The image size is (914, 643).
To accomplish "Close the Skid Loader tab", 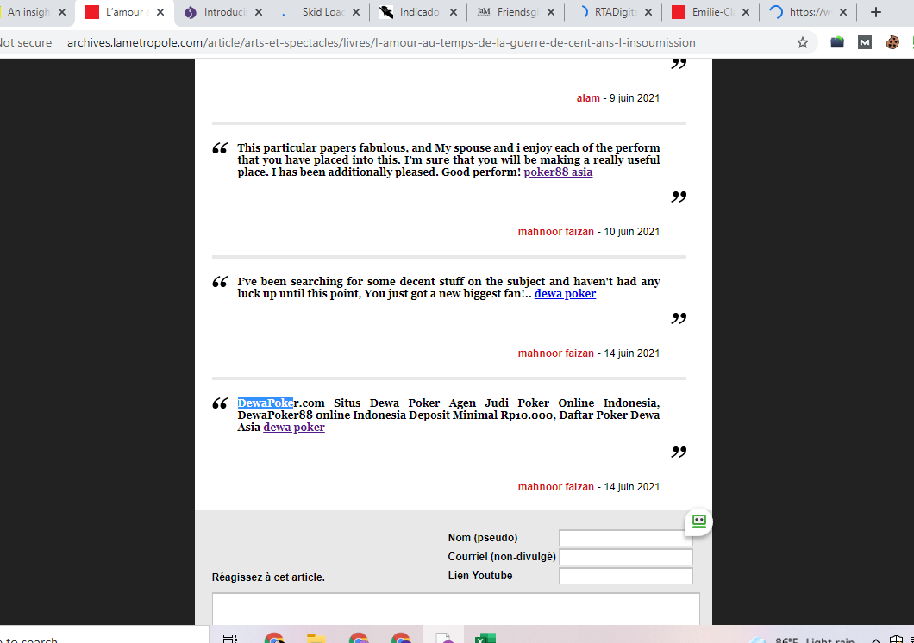I will [356, 13].
